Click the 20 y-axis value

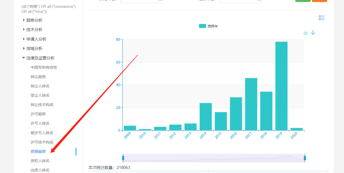118,108
